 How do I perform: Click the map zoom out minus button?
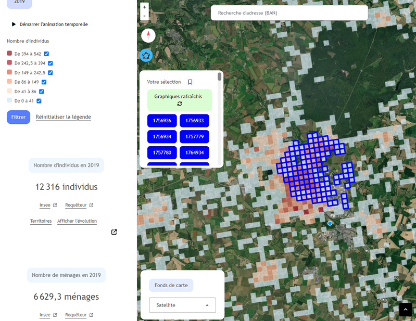(x=145, y=16)
